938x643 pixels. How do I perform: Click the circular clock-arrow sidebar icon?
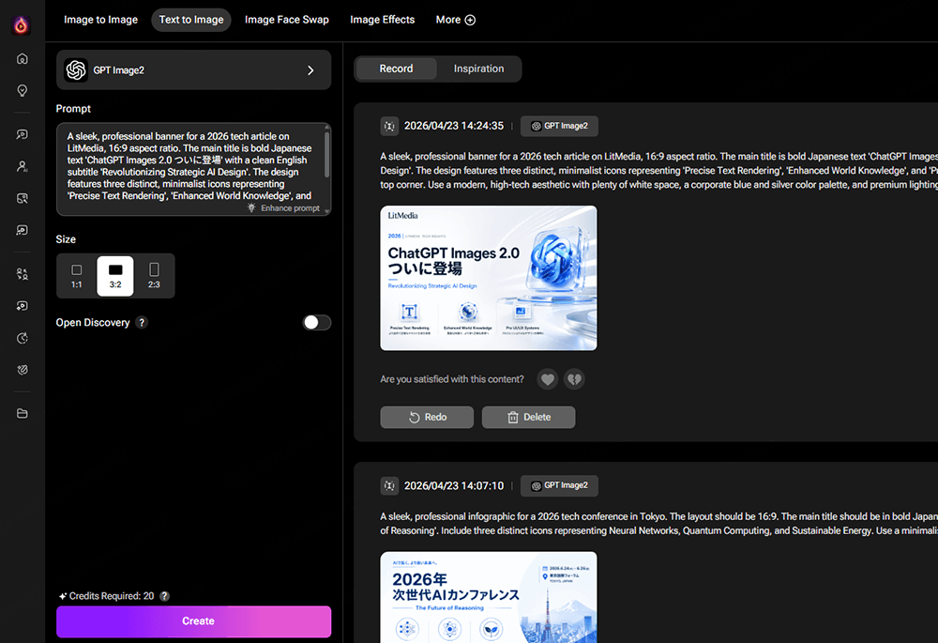[23, 338]
